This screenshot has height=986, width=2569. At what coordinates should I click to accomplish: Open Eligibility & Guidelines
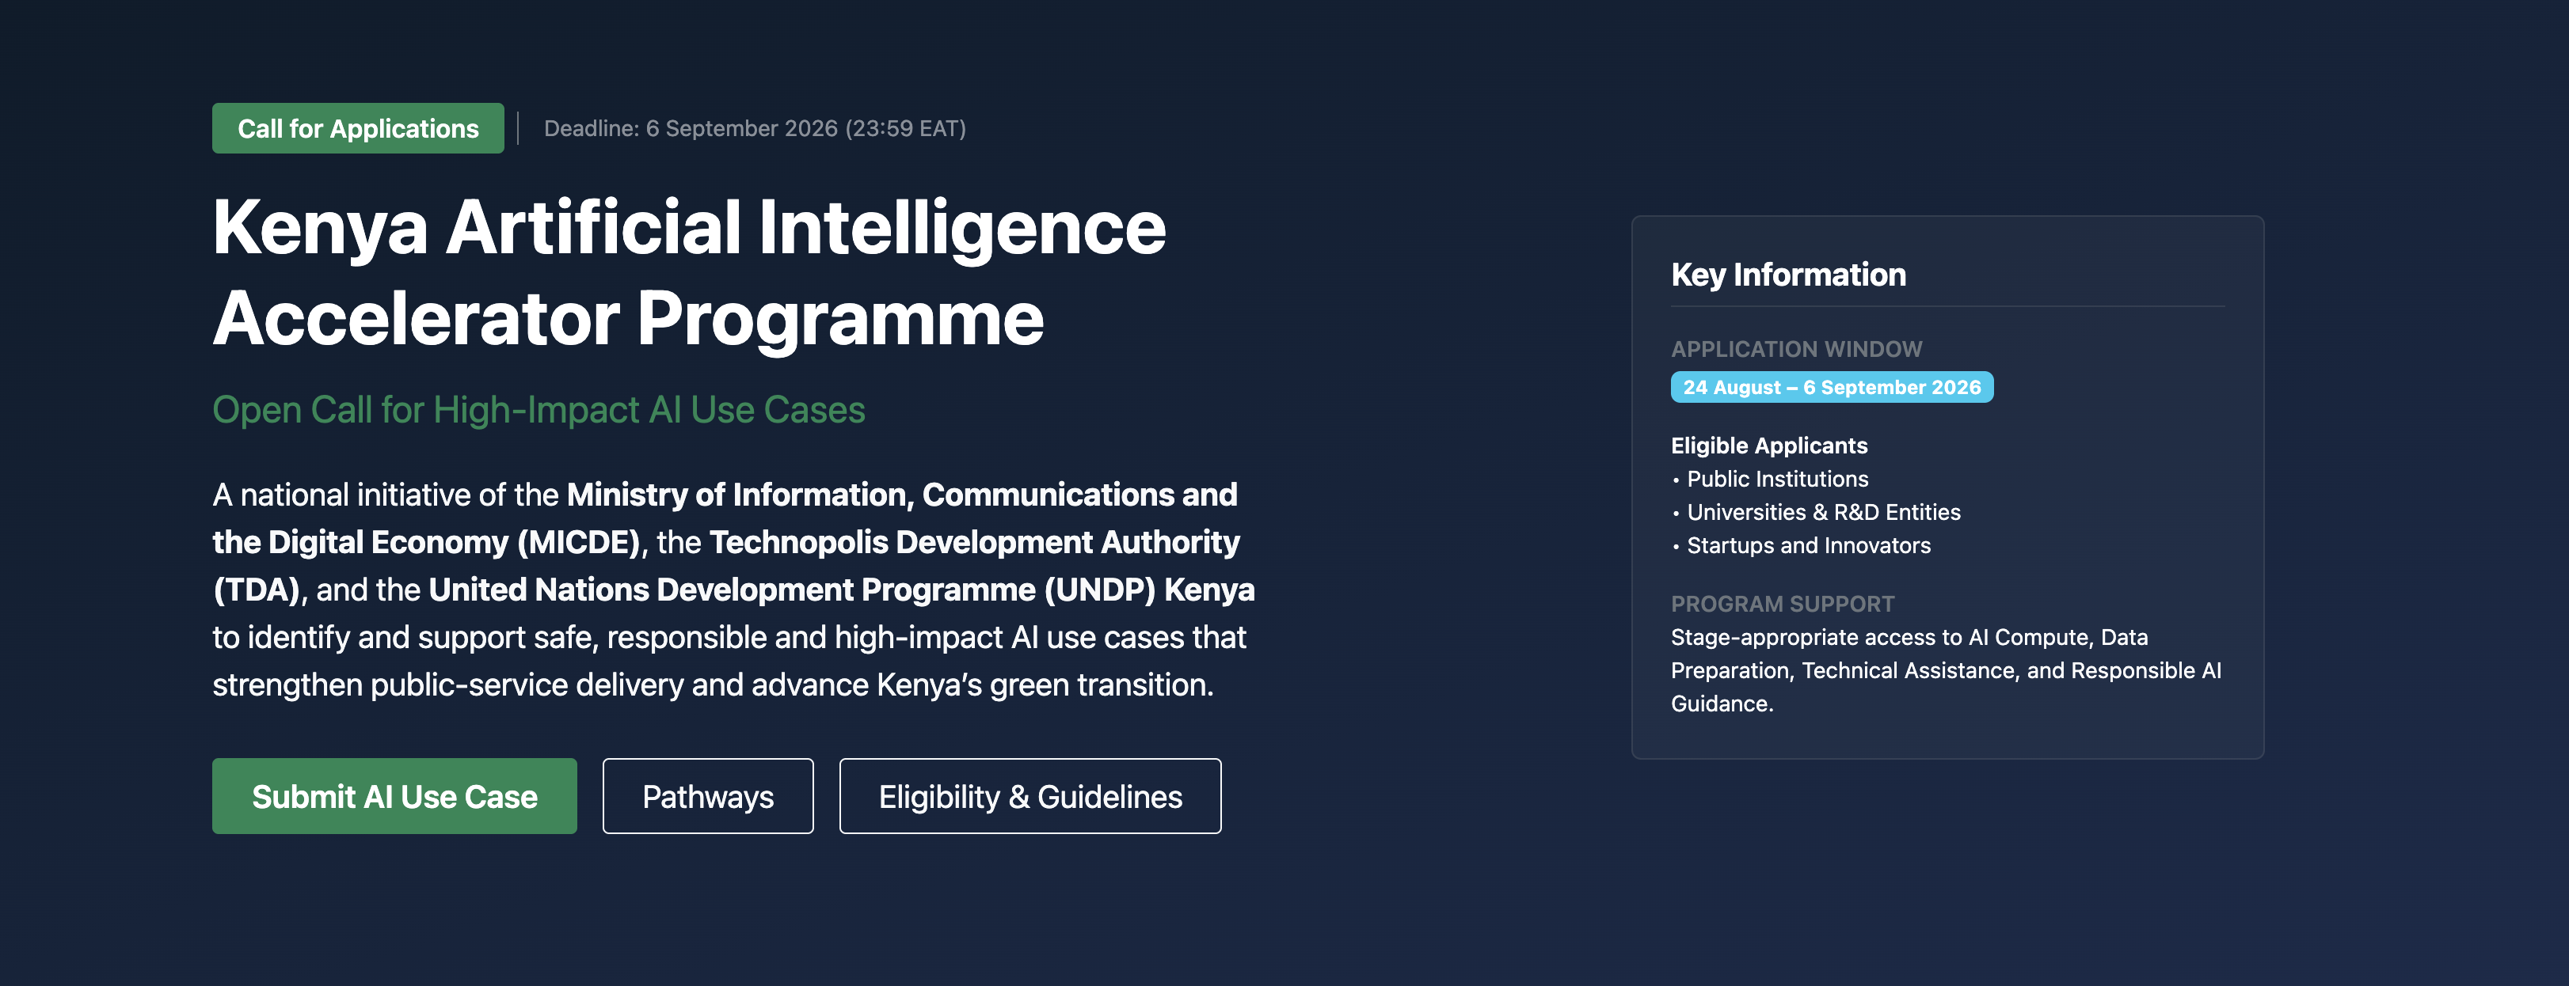tap(1030, 795)
